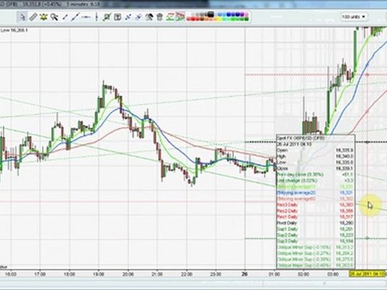This screenshot has height=290, width=387.
Task: Select the horizontal line tool
Action: (86, 17)
